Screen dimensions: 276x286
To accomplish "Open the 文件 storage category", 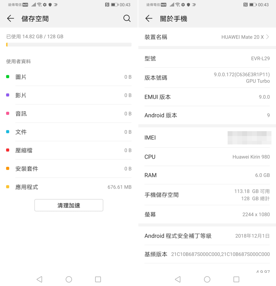I will click(69, 132).
